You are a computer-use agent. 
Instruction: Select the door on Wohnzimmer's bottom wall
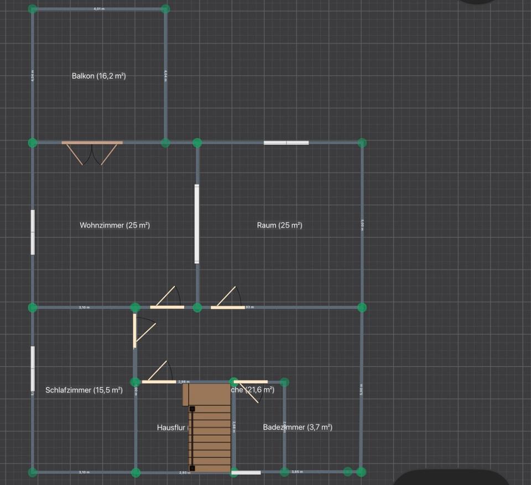pyautogui.click(x=167, y=306)
